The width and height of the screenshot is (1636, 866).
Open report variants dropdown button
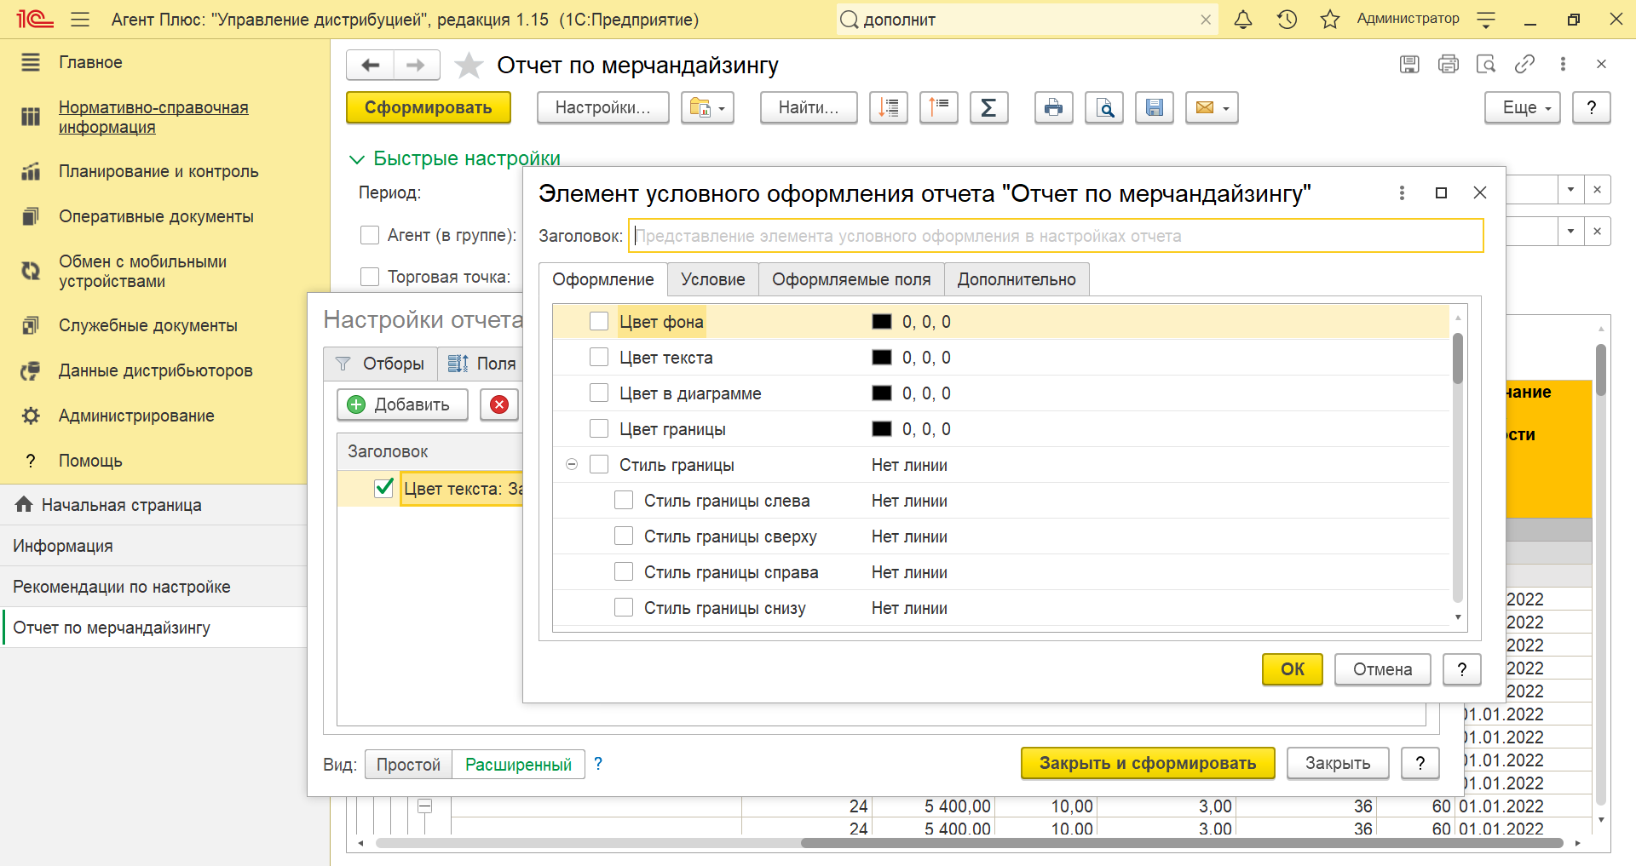707,108
